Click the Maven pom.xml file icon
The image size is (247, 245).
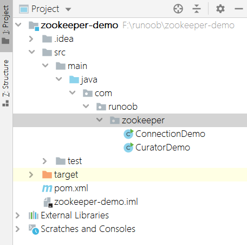[x=47, y=189]
